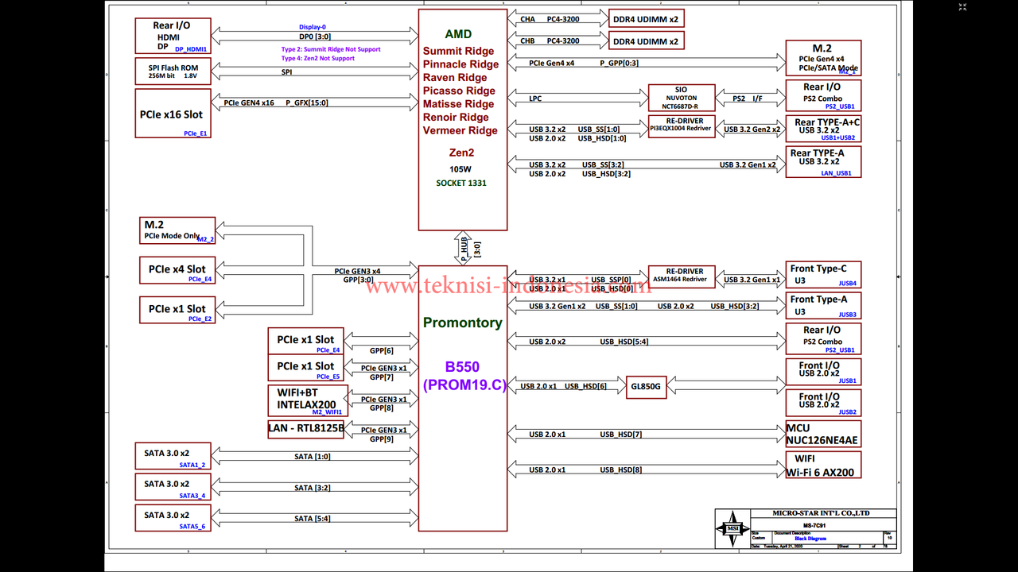The width and height of the screenshot is (1018, 572).
Task: Click the 'Zen2' label in AMD block
Action: (x=461, y=153)
